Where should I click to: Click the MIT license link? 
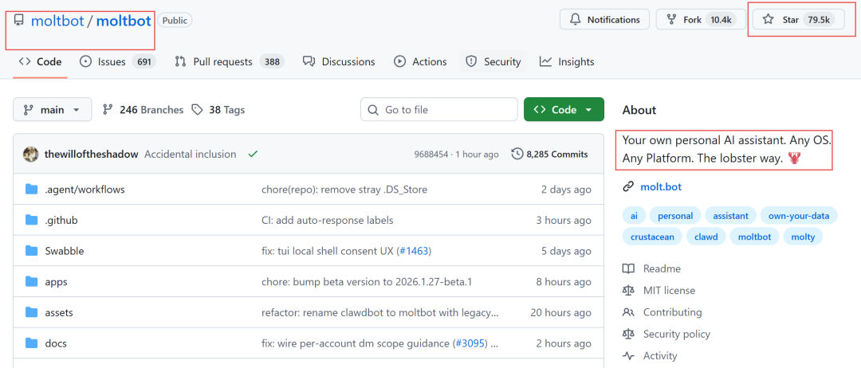[669, 291]
